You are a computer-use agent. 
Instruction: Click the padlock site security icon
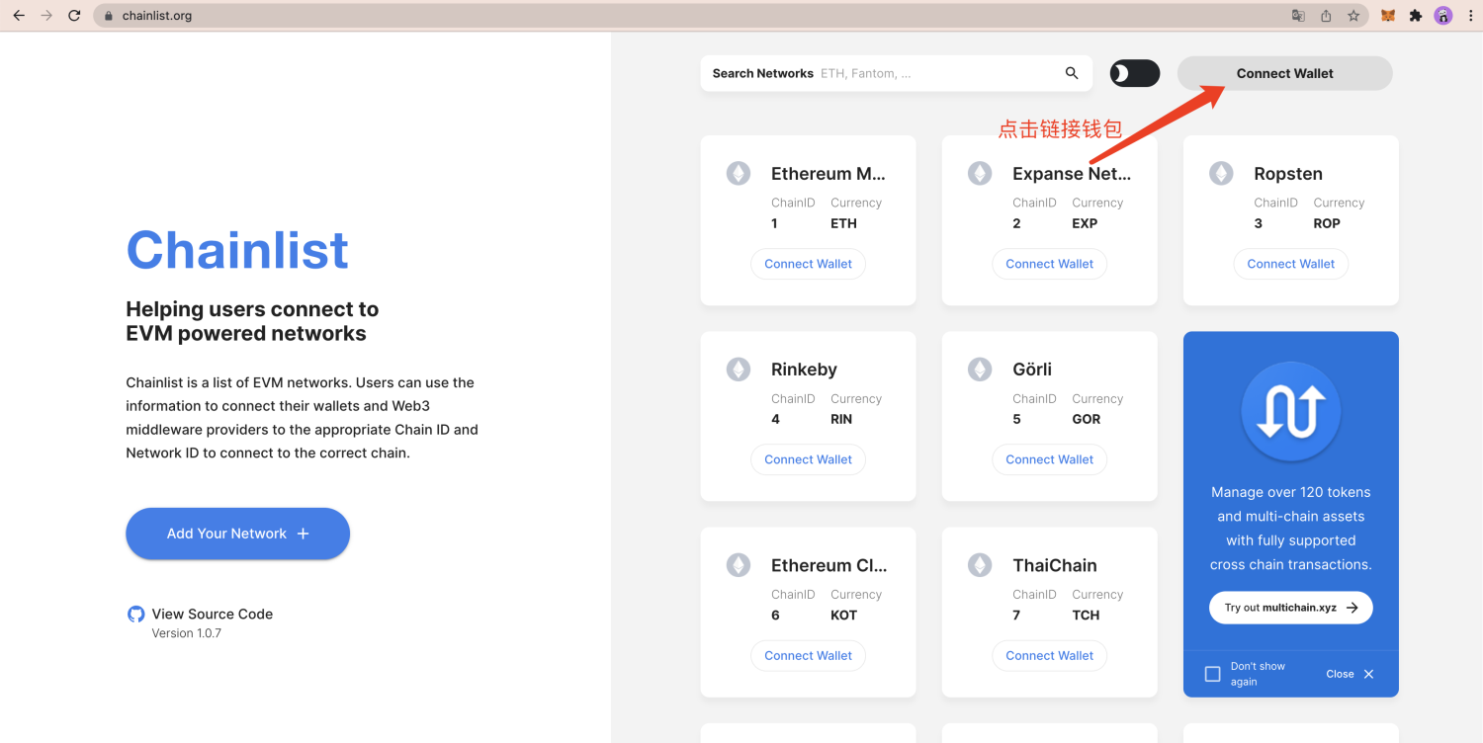tap(109, 16)
